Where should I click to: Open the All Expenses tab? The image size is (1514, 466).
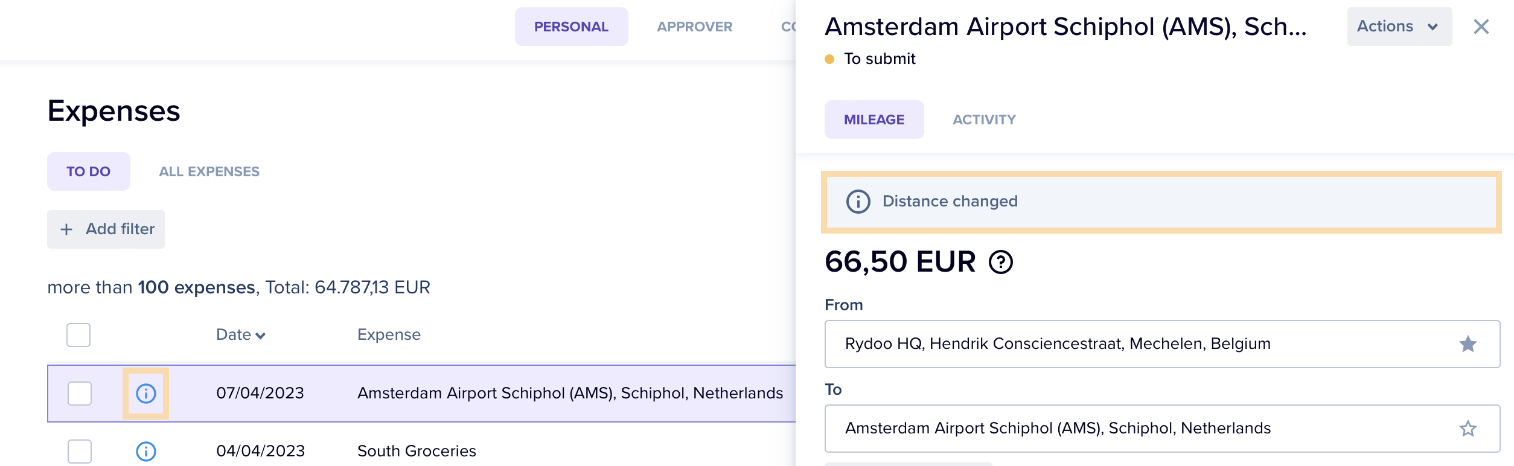209,171
